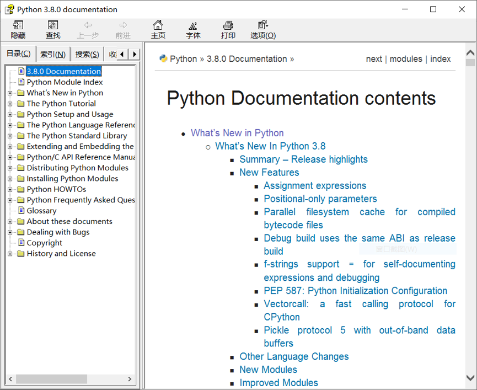Maximize the Python documentation window
This screenshot has height=390, width=477.
point(433,9)
